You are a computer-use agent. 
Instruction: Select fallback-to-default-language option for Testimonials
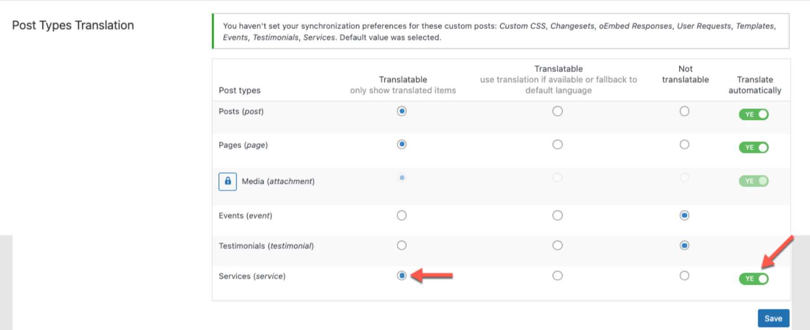point(557,245)
